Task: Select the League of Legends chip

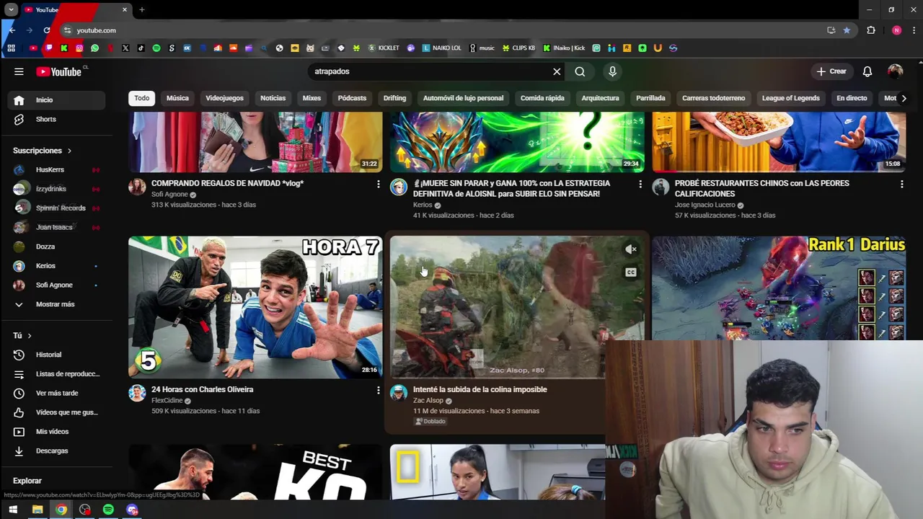Action: 791,98
